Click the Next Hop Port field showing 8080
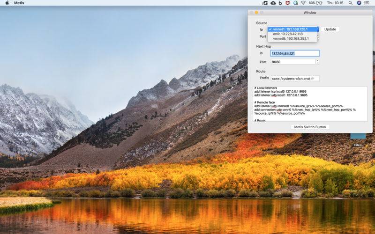375x234 pixels. [293, 62]
